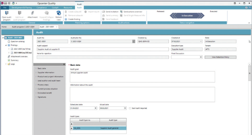Screen dimensions: 252x135
Task: Open the Cockpit ribbon tab
Action: point(55,8)
